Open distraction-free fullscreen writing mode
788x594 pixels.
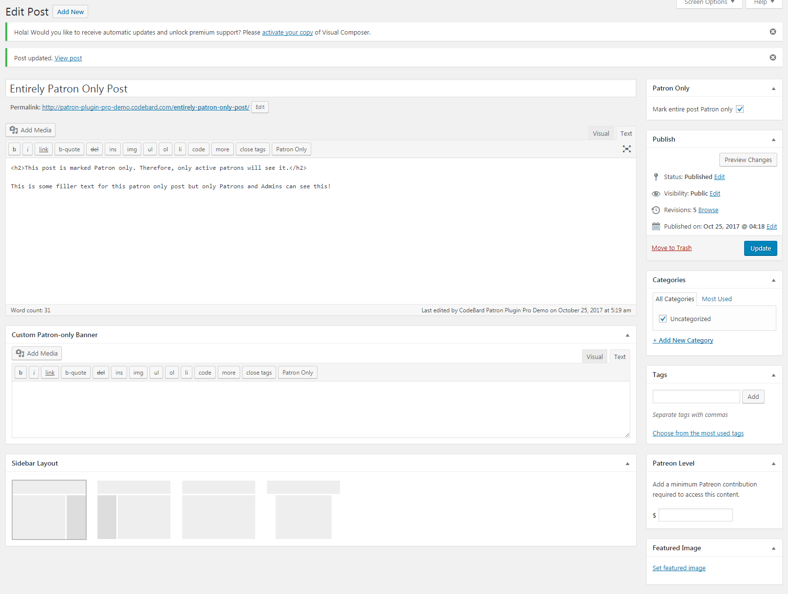point(626,149)
